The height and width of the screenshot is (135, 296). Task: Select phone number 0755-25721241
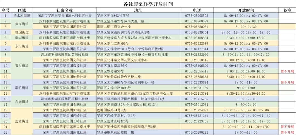197,116
